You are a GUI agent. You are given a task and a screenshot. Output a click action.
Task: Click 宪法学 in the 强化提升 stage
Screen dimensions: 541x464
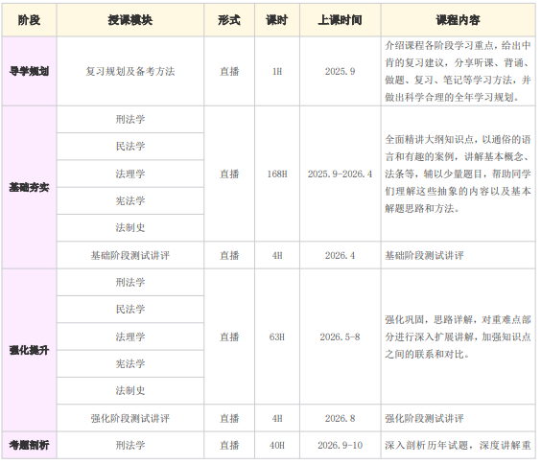pyautogui.click(x=130, y=363)
